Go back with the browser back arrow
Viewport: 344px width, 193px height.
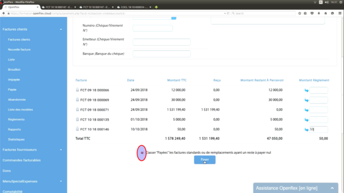click(x=4, y=13)
